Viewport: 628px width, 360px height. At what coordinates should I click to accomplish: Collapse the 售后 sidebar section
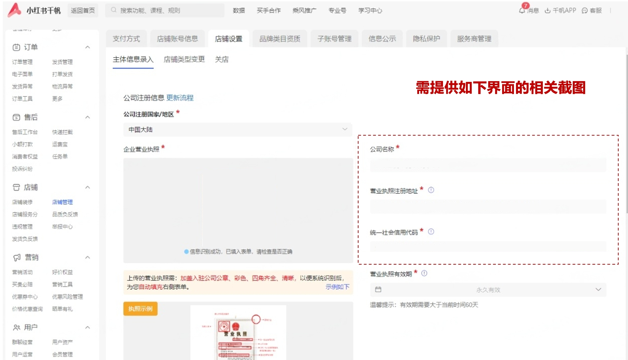pos(88,117)
